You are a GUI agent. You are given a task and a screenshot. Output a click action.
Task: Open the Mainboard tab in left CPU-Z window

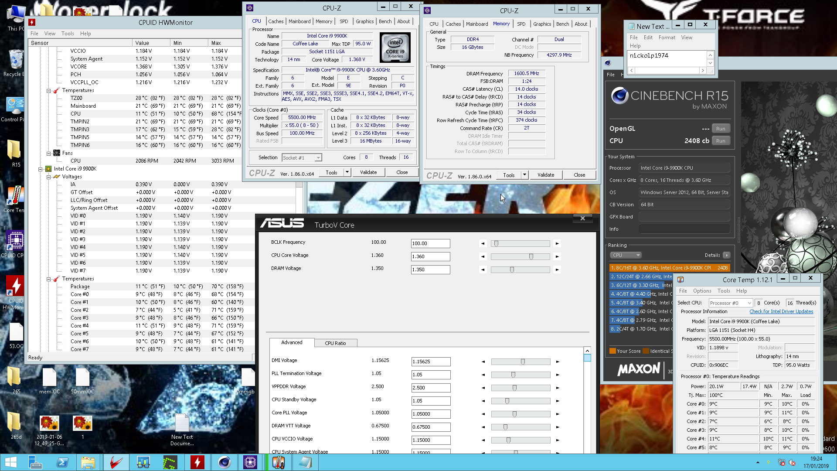coord(299,21)
